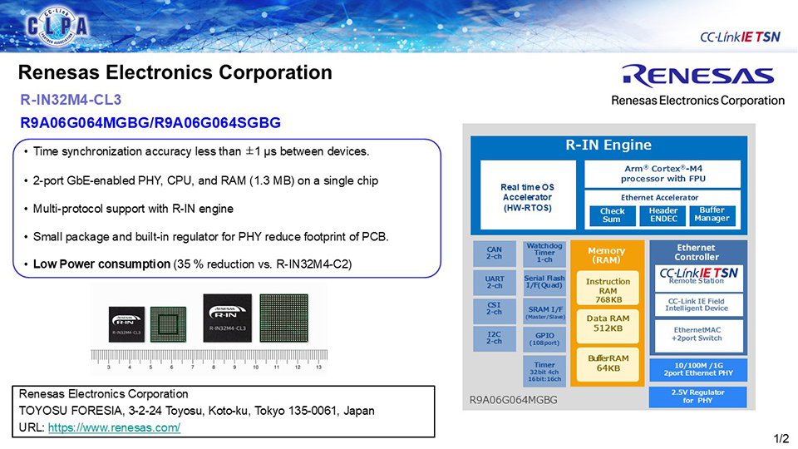Click the GPIO (108port) block
This screenshot has width=798, height=449.
coord(544,339)
